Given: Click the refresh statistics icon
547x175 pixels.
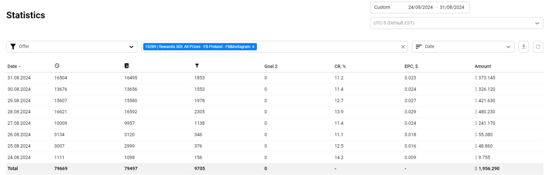Looking at the screenshot, I should [538, 47].
